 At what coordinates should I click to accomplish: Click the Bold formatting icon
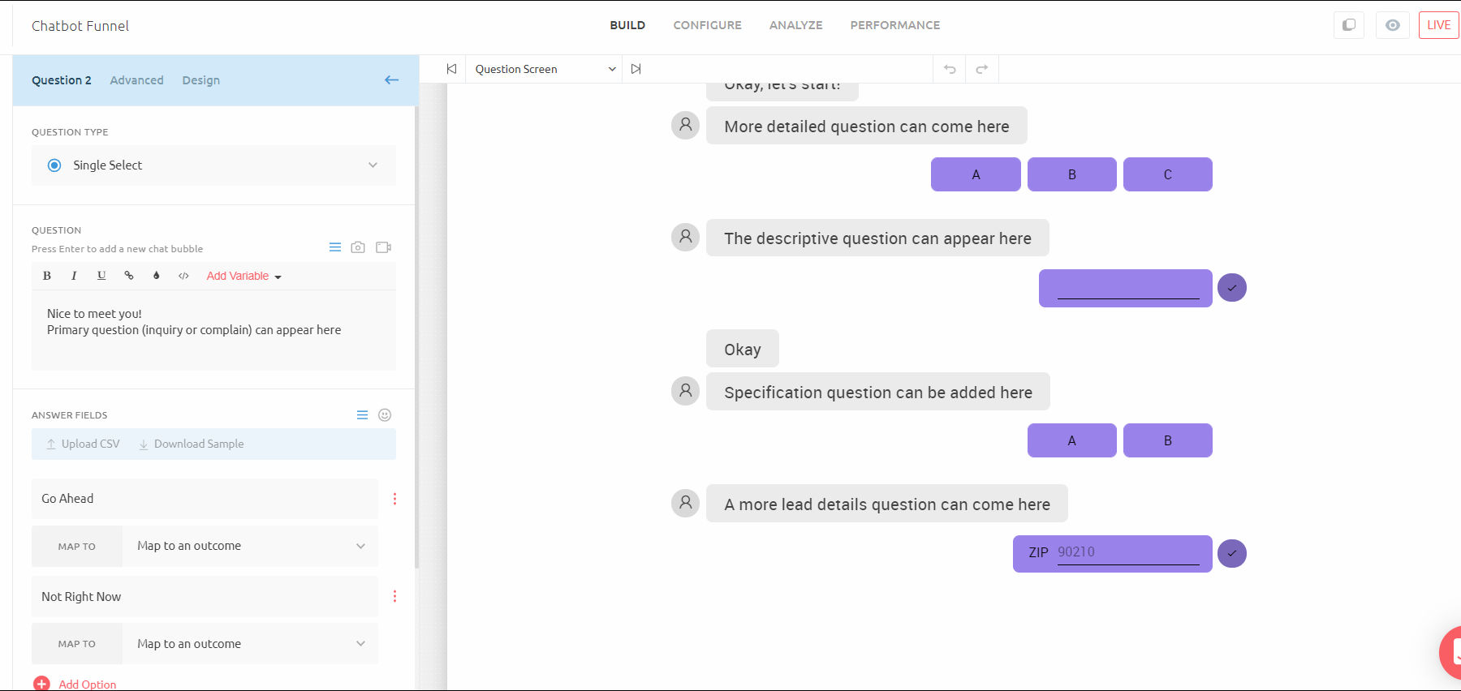47,276
